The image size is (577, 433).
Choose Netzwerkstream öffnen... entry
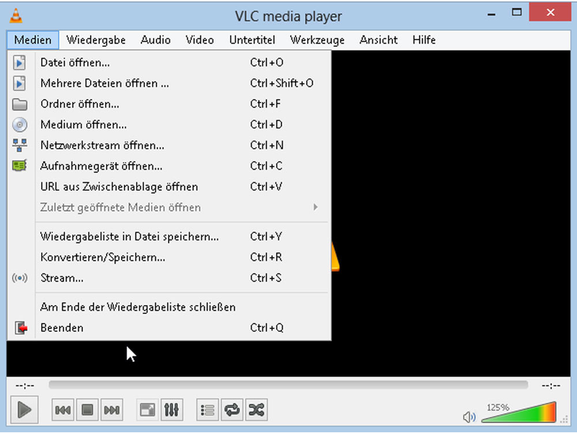(x=169, y=146)
